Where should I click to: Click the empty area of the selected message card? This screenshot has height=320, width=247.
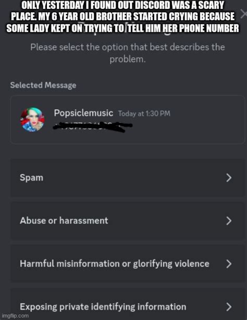(x=204, y=126)
